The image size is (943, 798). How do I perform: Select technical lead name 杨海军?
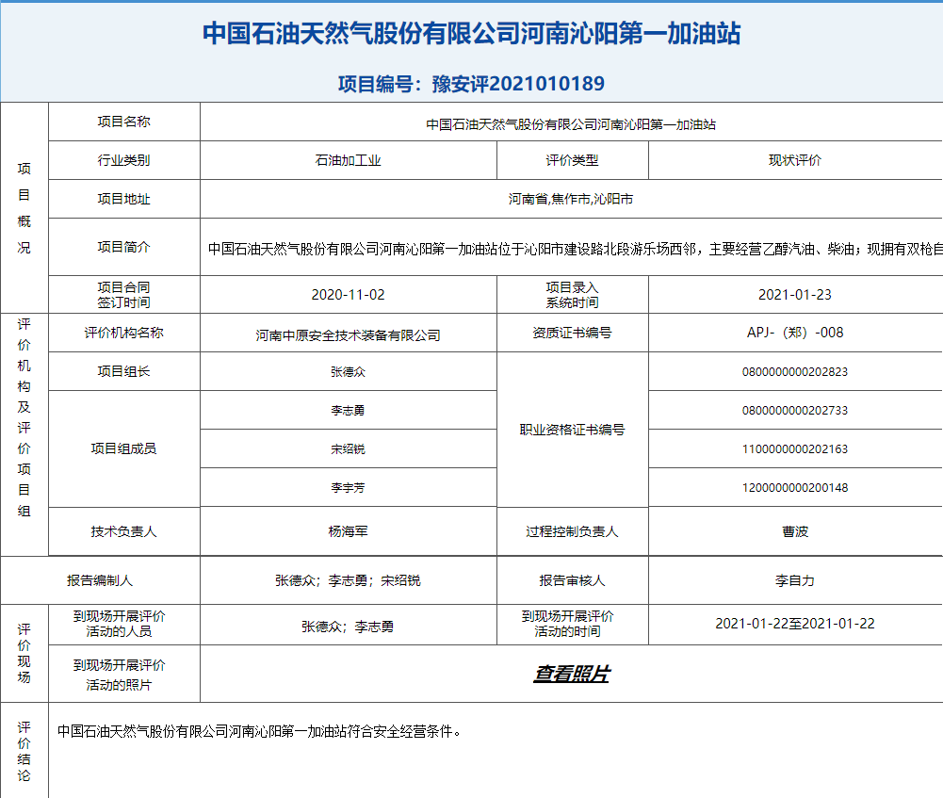coord(349,531)
